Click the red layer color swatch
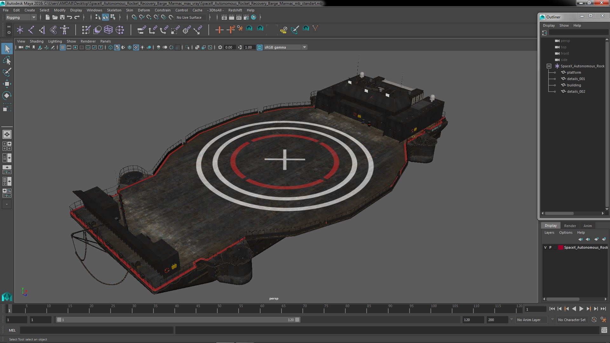Screen dimensions: 610x343 tap(561, 247)
